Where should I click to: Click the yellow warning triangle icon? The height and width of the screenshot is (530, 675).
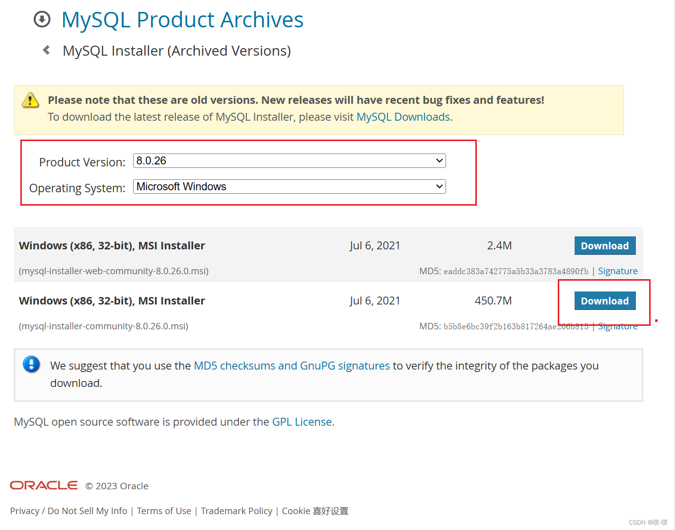30,100
